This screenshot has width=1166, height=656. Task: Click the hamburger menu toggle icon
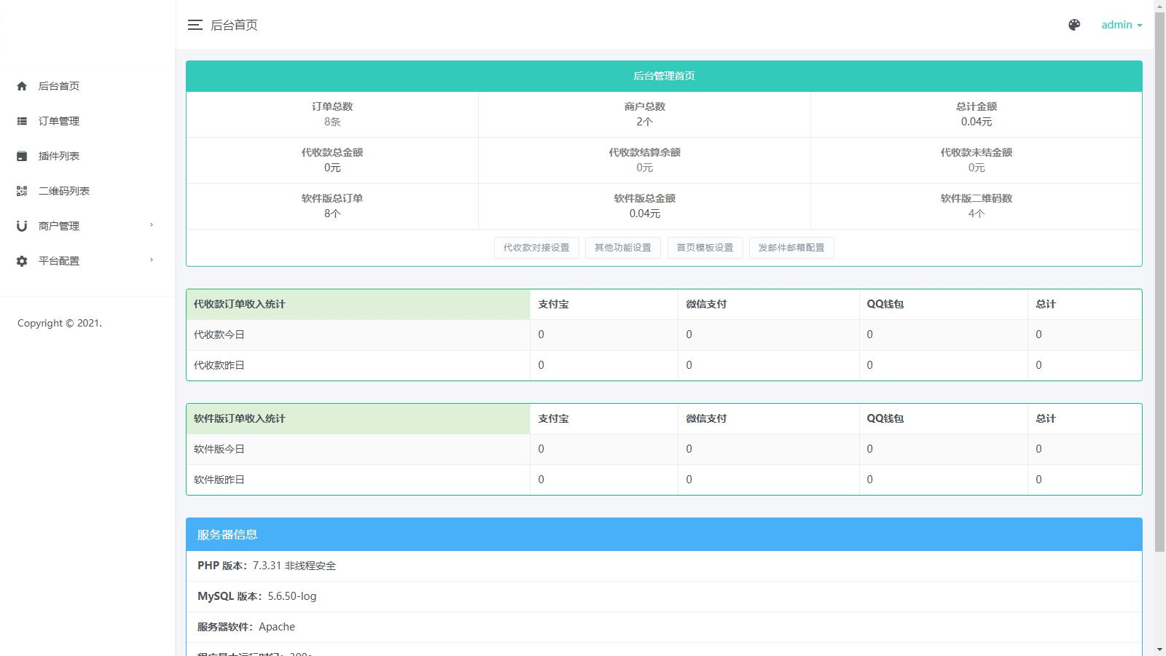[195, 25]
